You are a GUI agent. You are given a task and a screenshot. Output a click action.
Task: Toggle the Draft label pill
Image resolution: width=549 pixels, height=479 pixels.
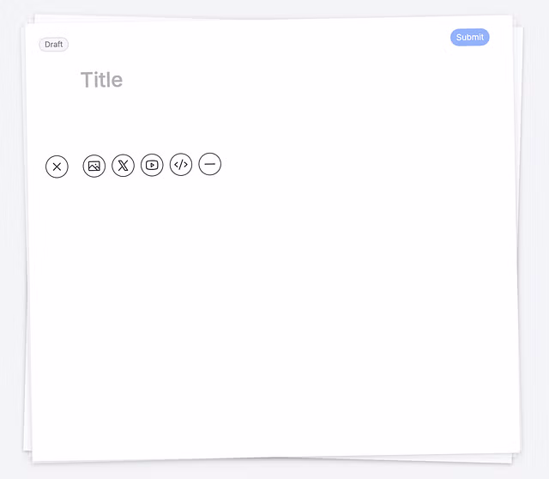point(53,45)
